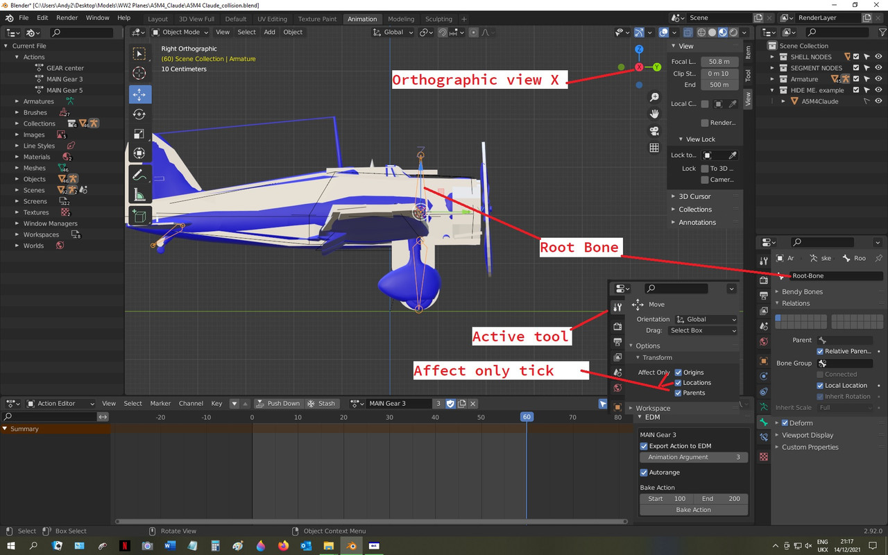Uncheck Locations under Affect Only

(678, 382)
